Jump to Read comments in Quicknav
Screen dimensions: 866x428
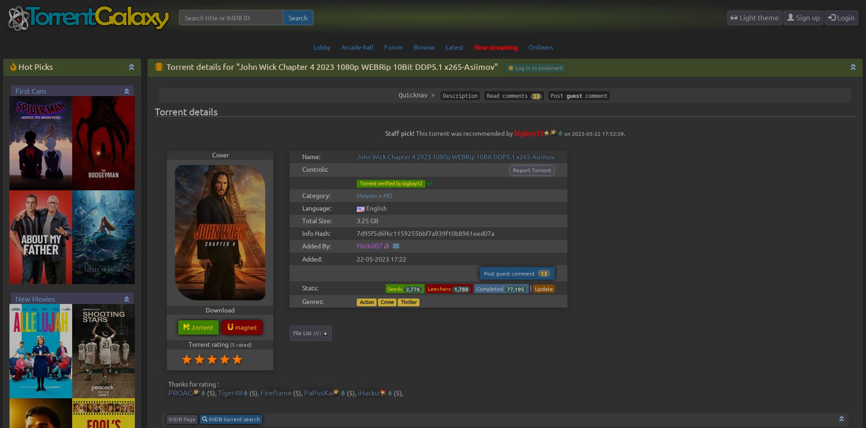[x=514, y=96]
